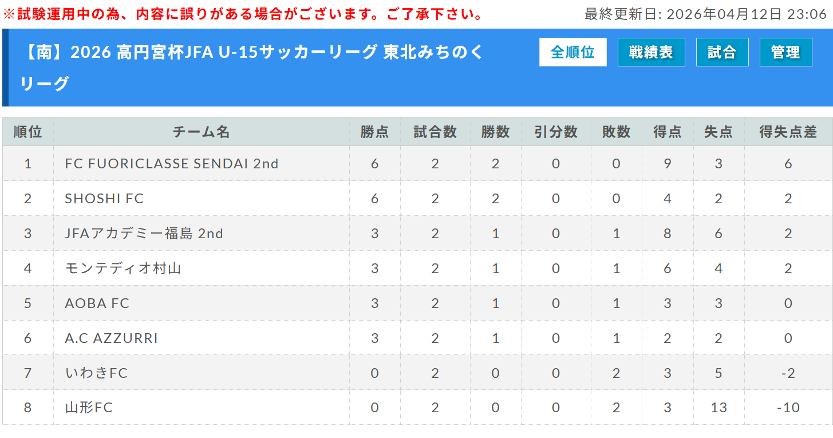Click the 順位 column header

[27, 132]
